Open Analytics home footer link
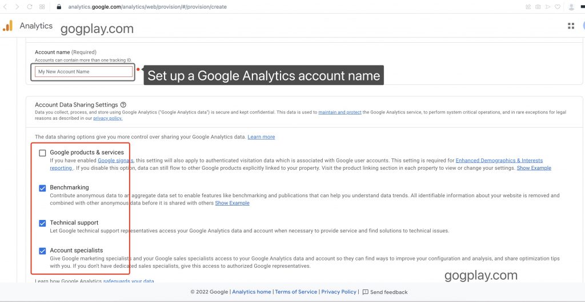The width and height of the screenshot is (585, 302). [251, 292]
